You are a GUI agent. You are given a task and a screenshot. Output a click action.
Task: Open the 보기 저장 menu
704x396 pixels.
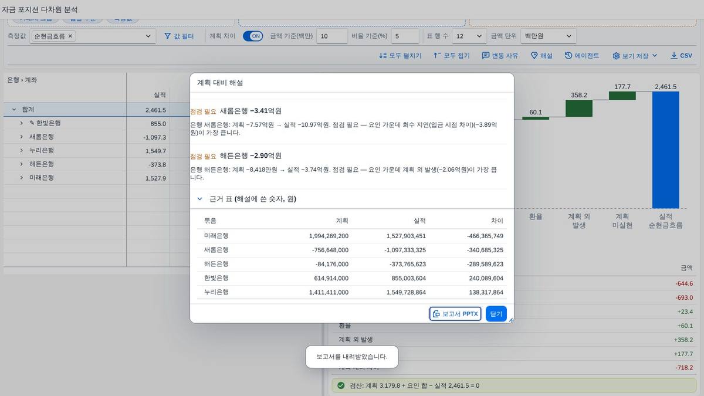(635, 56)
